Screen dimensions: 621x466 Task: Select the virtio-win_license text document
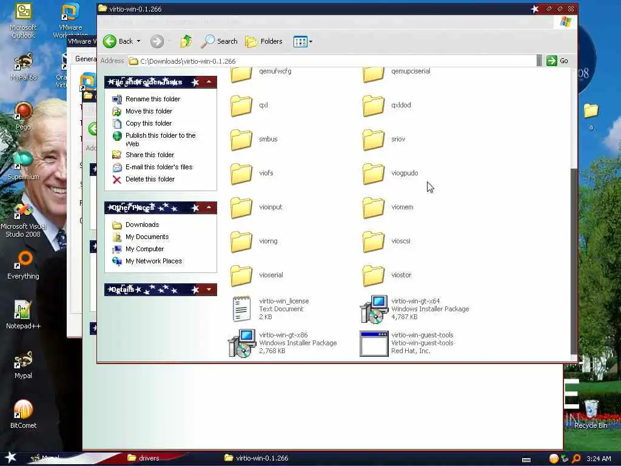click(270, 309)
